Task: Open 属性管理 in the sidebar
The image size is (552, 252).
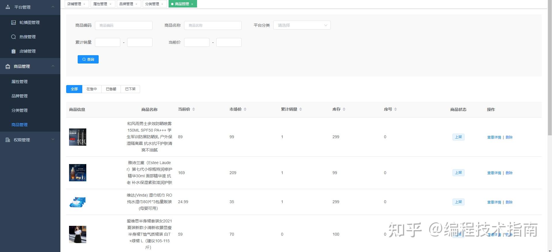Action: click(30, 82)
